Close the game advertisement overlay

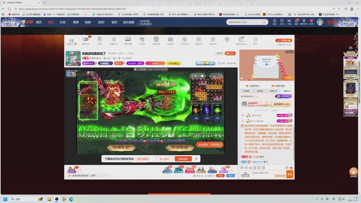point(221,76)
